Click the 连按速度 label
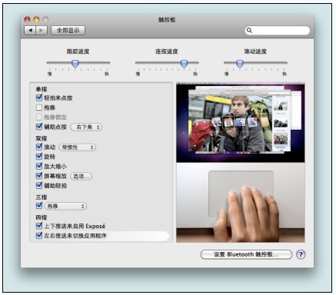Image resolution: width=336 pixels, height=295 pixels. pos(167,51)
